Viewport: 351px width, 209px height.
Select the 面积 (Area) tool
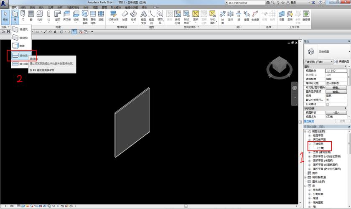pos(196,16)
